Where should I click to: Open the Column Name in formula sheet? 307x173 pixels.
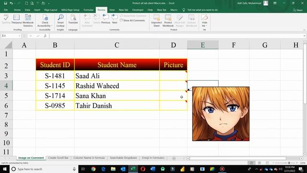tap(89, 158)
